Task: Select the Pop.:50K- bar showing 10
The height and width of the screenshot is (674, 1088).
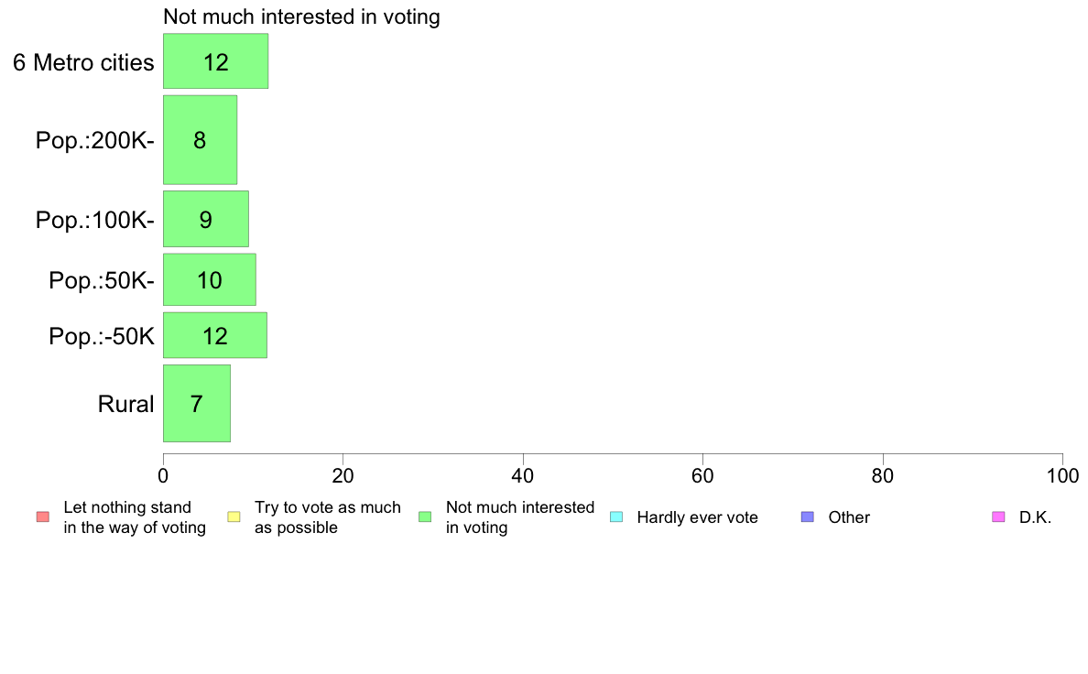Action: (210, 279)
